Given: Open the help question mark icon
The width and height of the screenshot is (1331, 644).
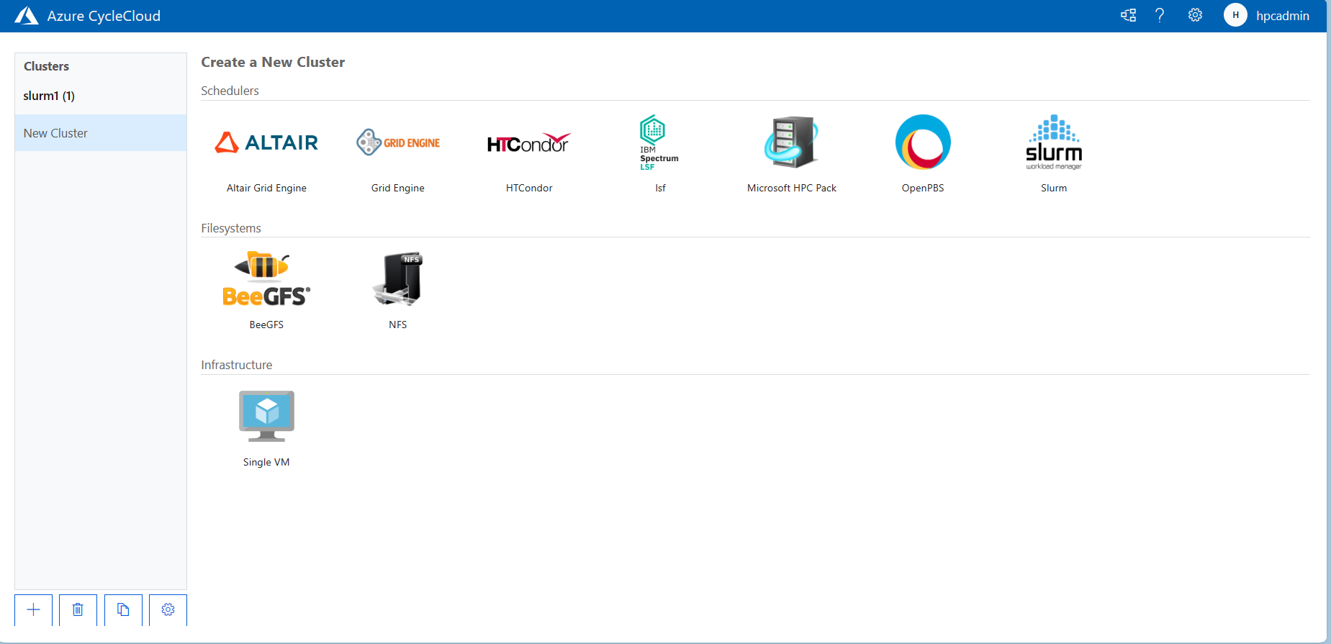Looking at the screenshot, I should [x=1160, y=15].
